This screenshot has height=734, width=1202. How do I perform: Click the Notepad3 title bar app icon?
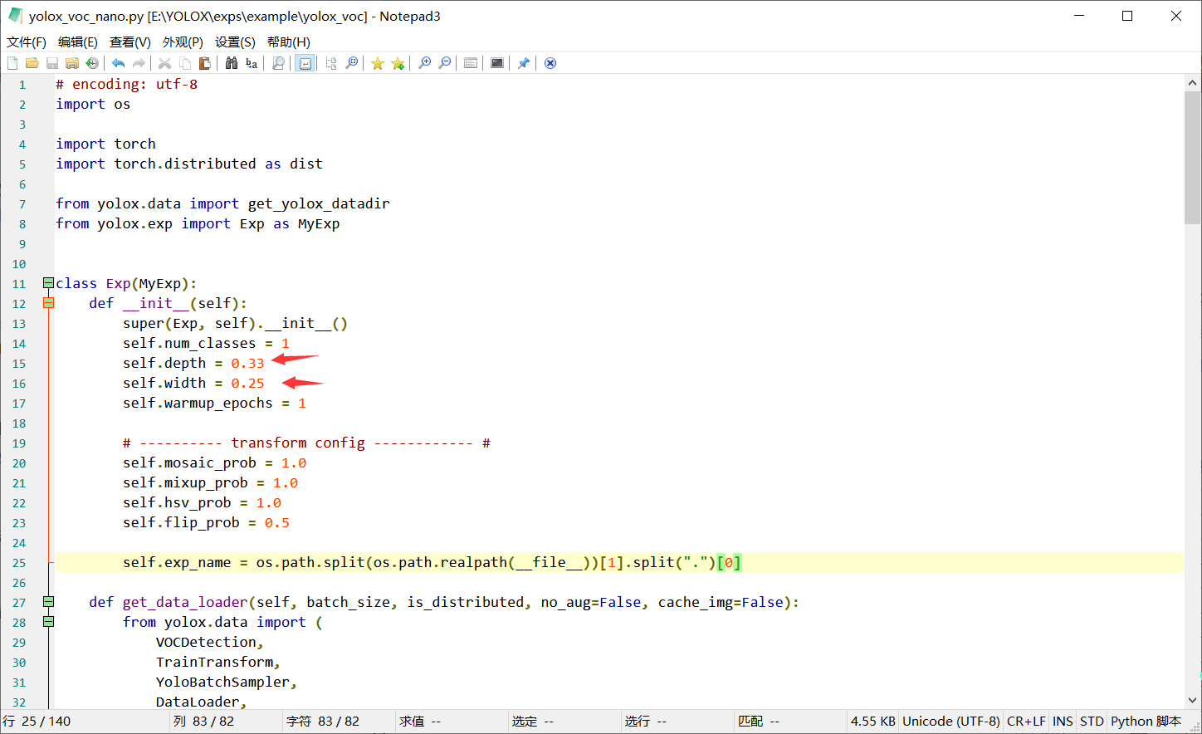pyautogui.click(x=15, y=16)
